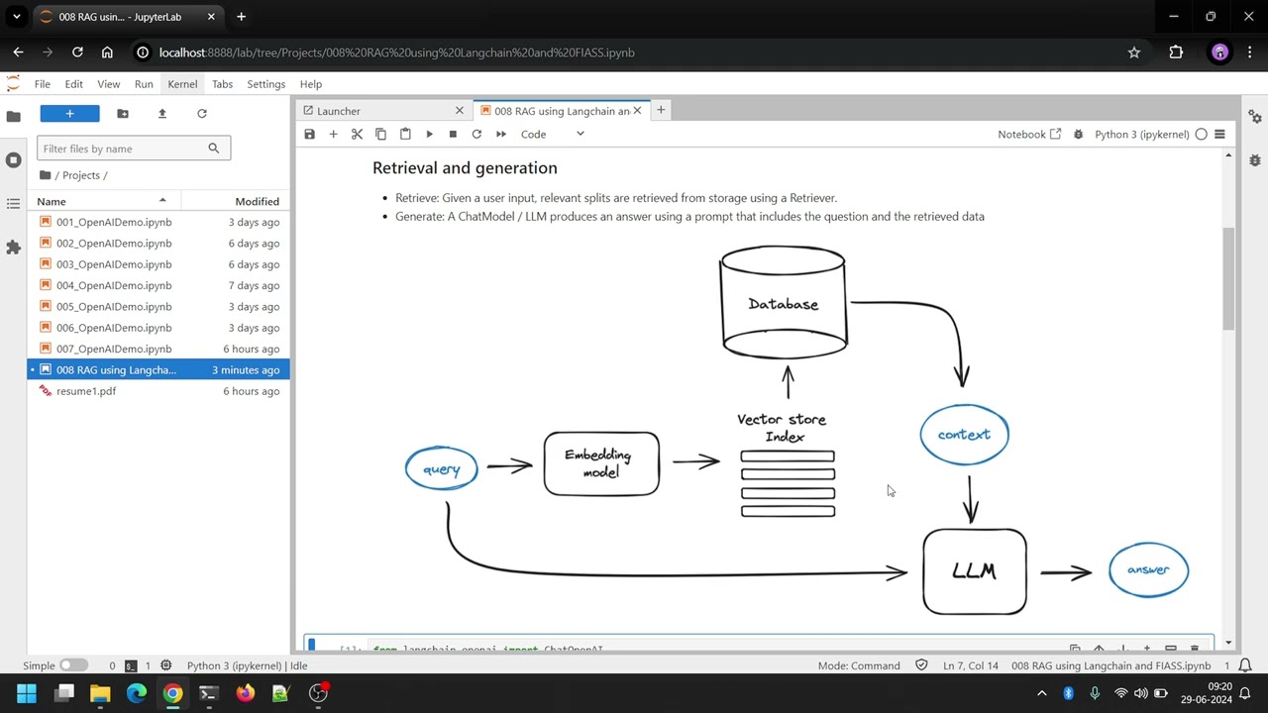Close the 008 RAG using Langchain tab
This screenshot has height=713, width=1268.
pyautogui.click(x=637, y=111)
